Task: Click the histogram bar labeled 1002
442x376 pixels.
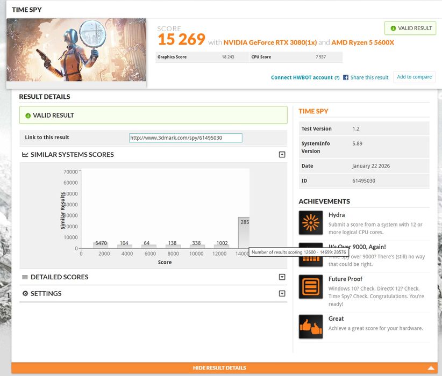Action: [222, 246]
